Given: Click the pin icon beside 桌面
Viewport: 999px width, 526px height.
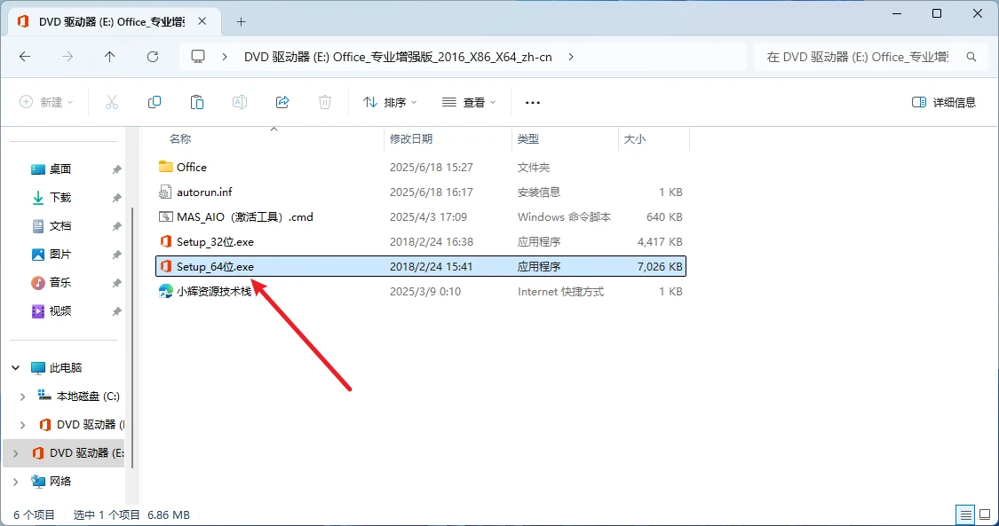Looking at the screenshot, I should click(116, 169).
